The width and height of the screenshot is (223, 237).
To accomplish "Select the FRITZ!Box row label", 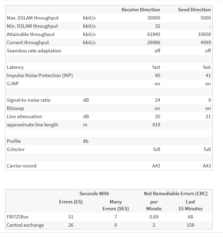I will tap(17, 217).
